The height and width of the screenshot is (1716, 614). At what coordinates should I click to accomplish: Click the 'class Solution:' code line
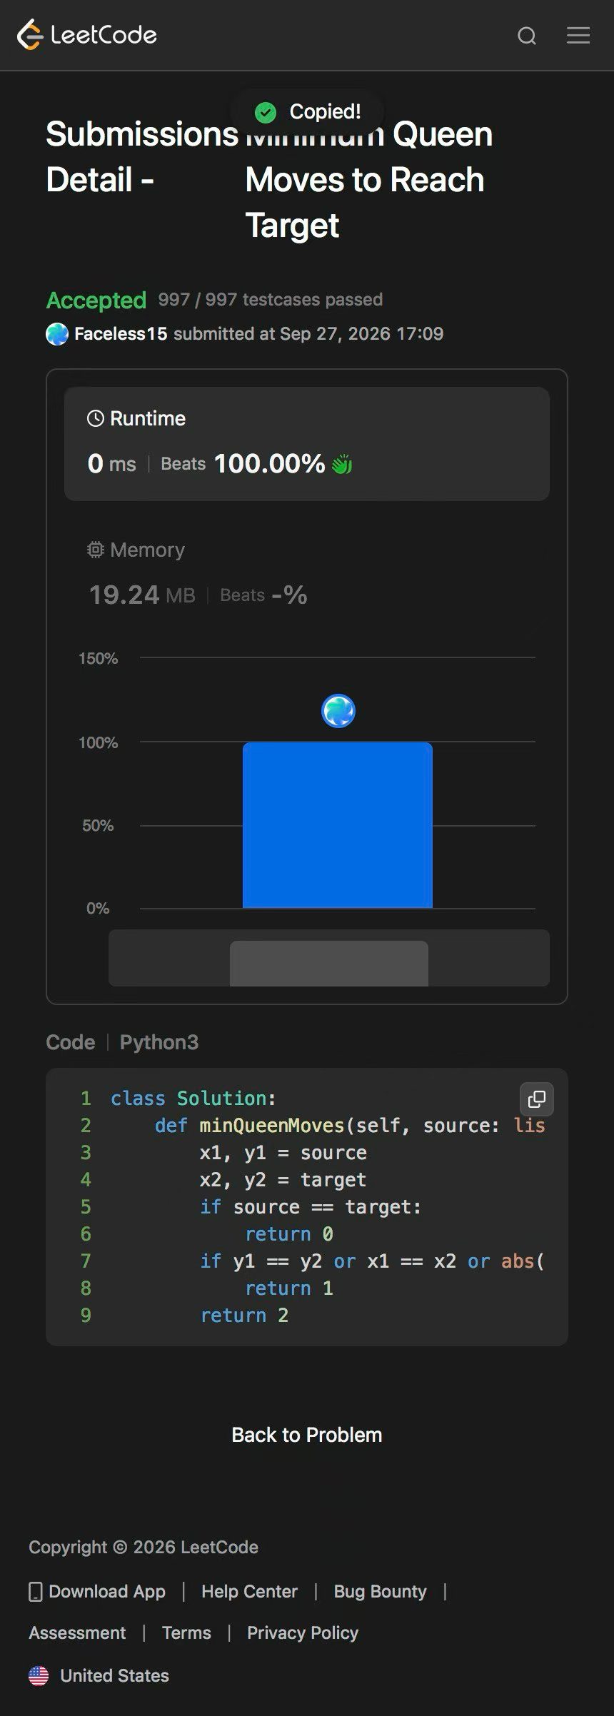point(193,1099)
